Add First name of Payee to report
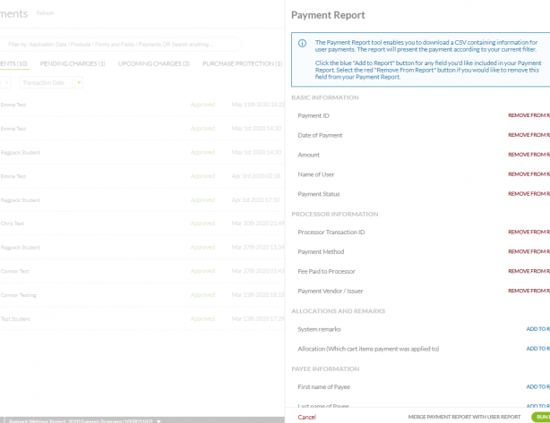Viewport: 550px width, 423px height. tap(537, 387)
